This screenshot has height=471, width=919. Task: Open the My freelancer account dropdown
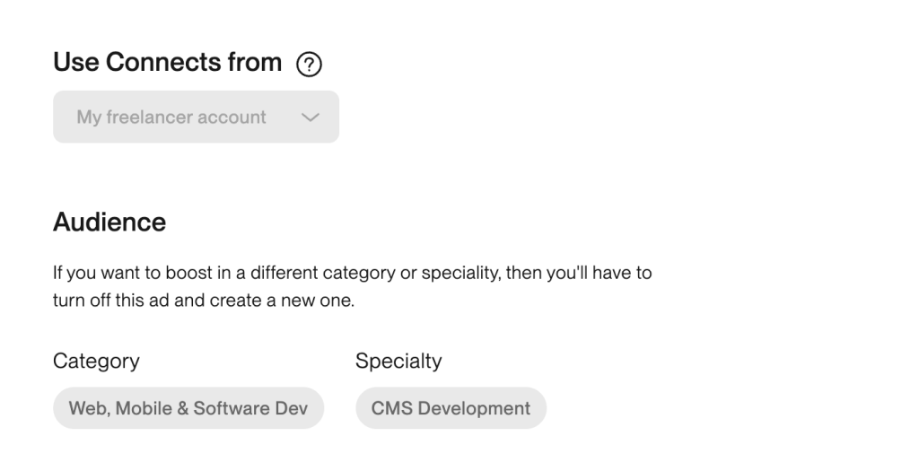click(x=196, y=117)
